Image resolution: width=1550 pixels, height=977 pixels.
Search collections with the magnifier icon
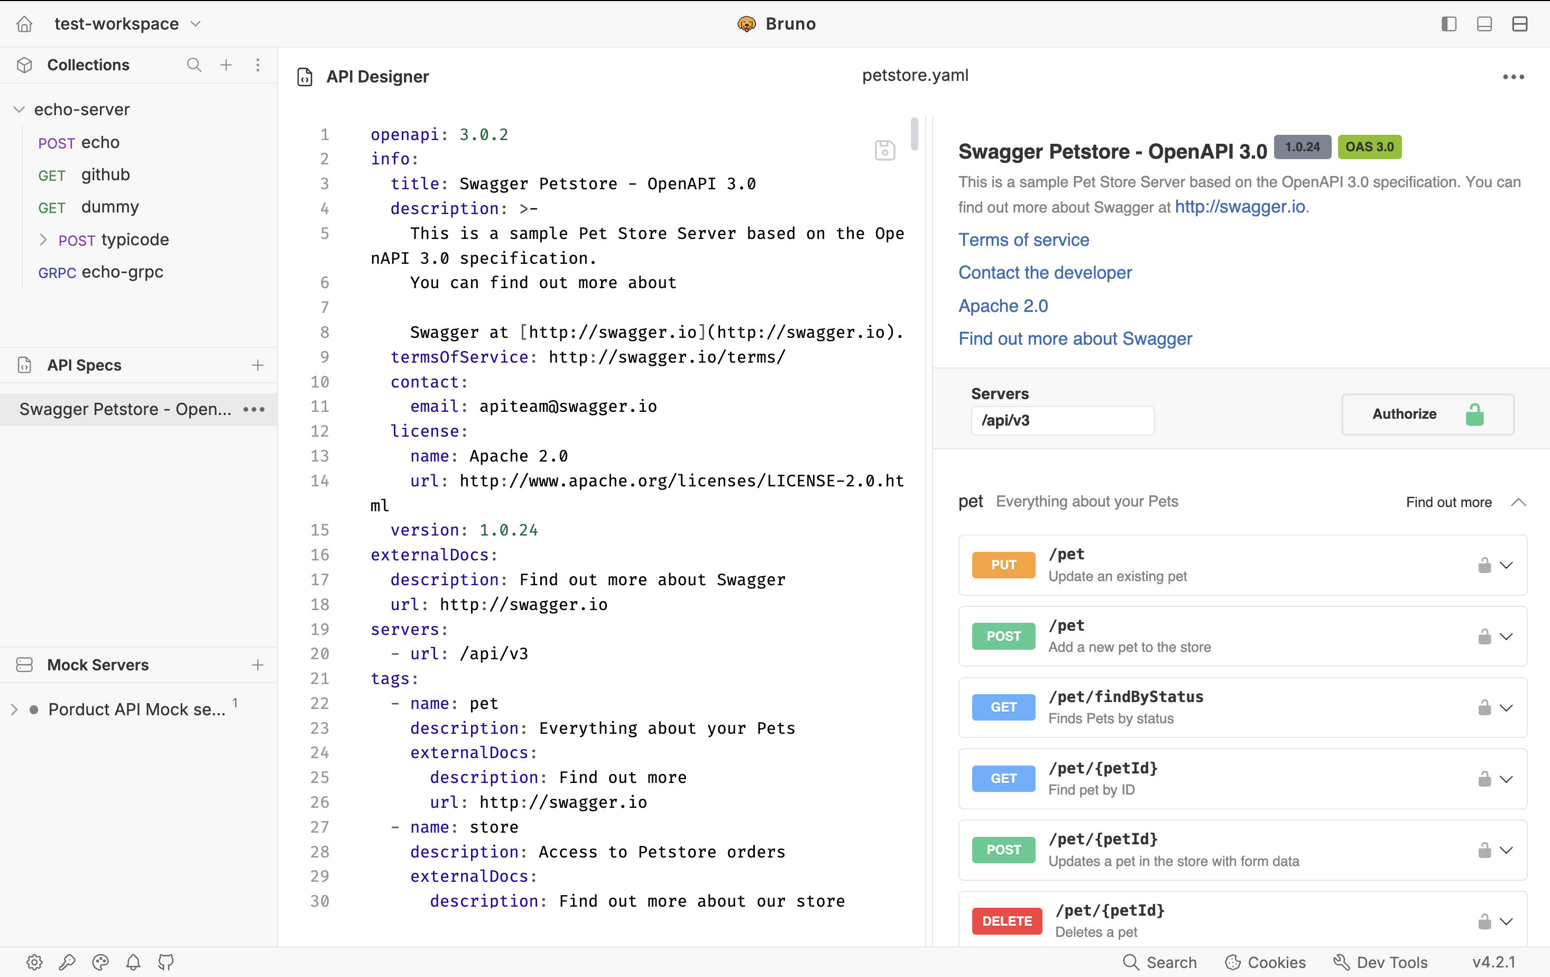pos(193,65)
